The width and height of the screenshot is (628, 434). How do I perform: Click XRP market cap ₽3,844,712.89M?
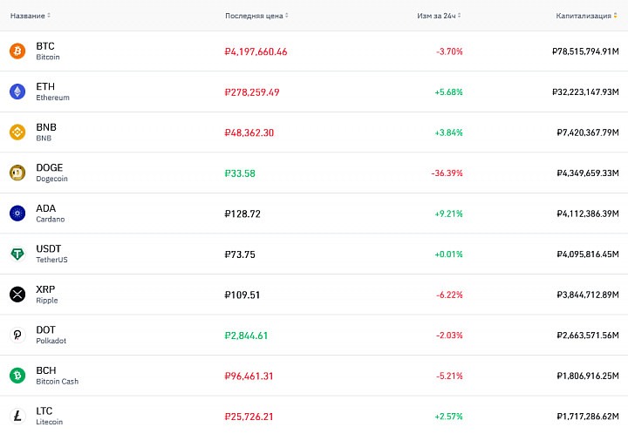(588, 295)
